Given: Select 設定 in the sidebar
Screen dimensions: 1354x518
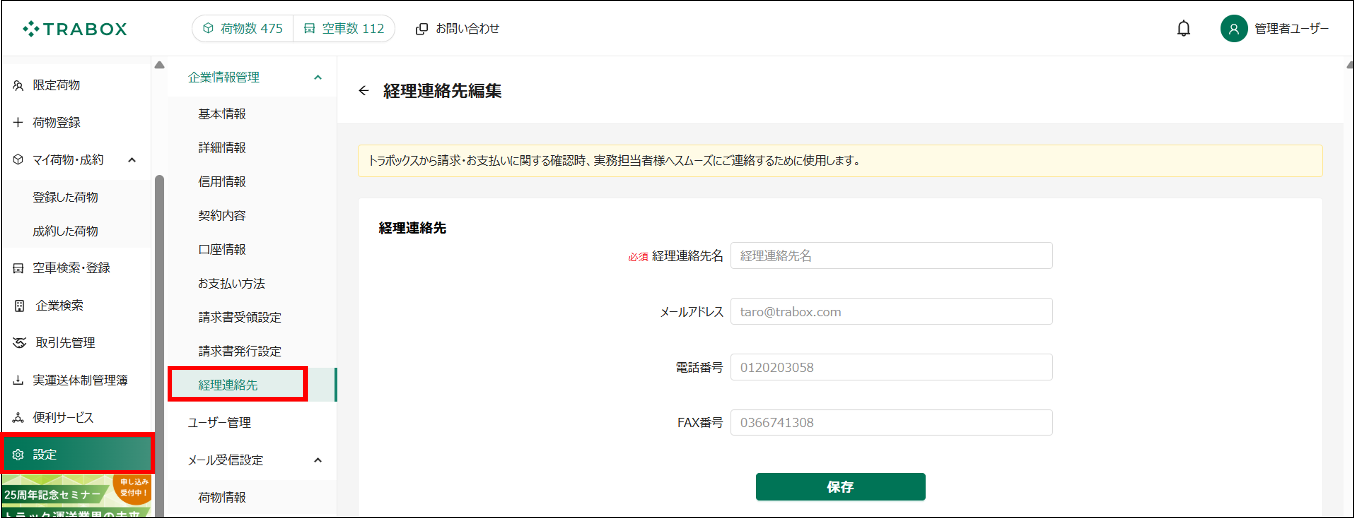Looking at the screenshot, I should pos(77,455).
